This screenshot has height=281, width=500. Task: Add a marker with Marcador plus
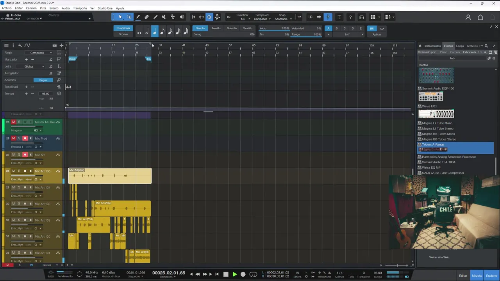tap(27, 59)
